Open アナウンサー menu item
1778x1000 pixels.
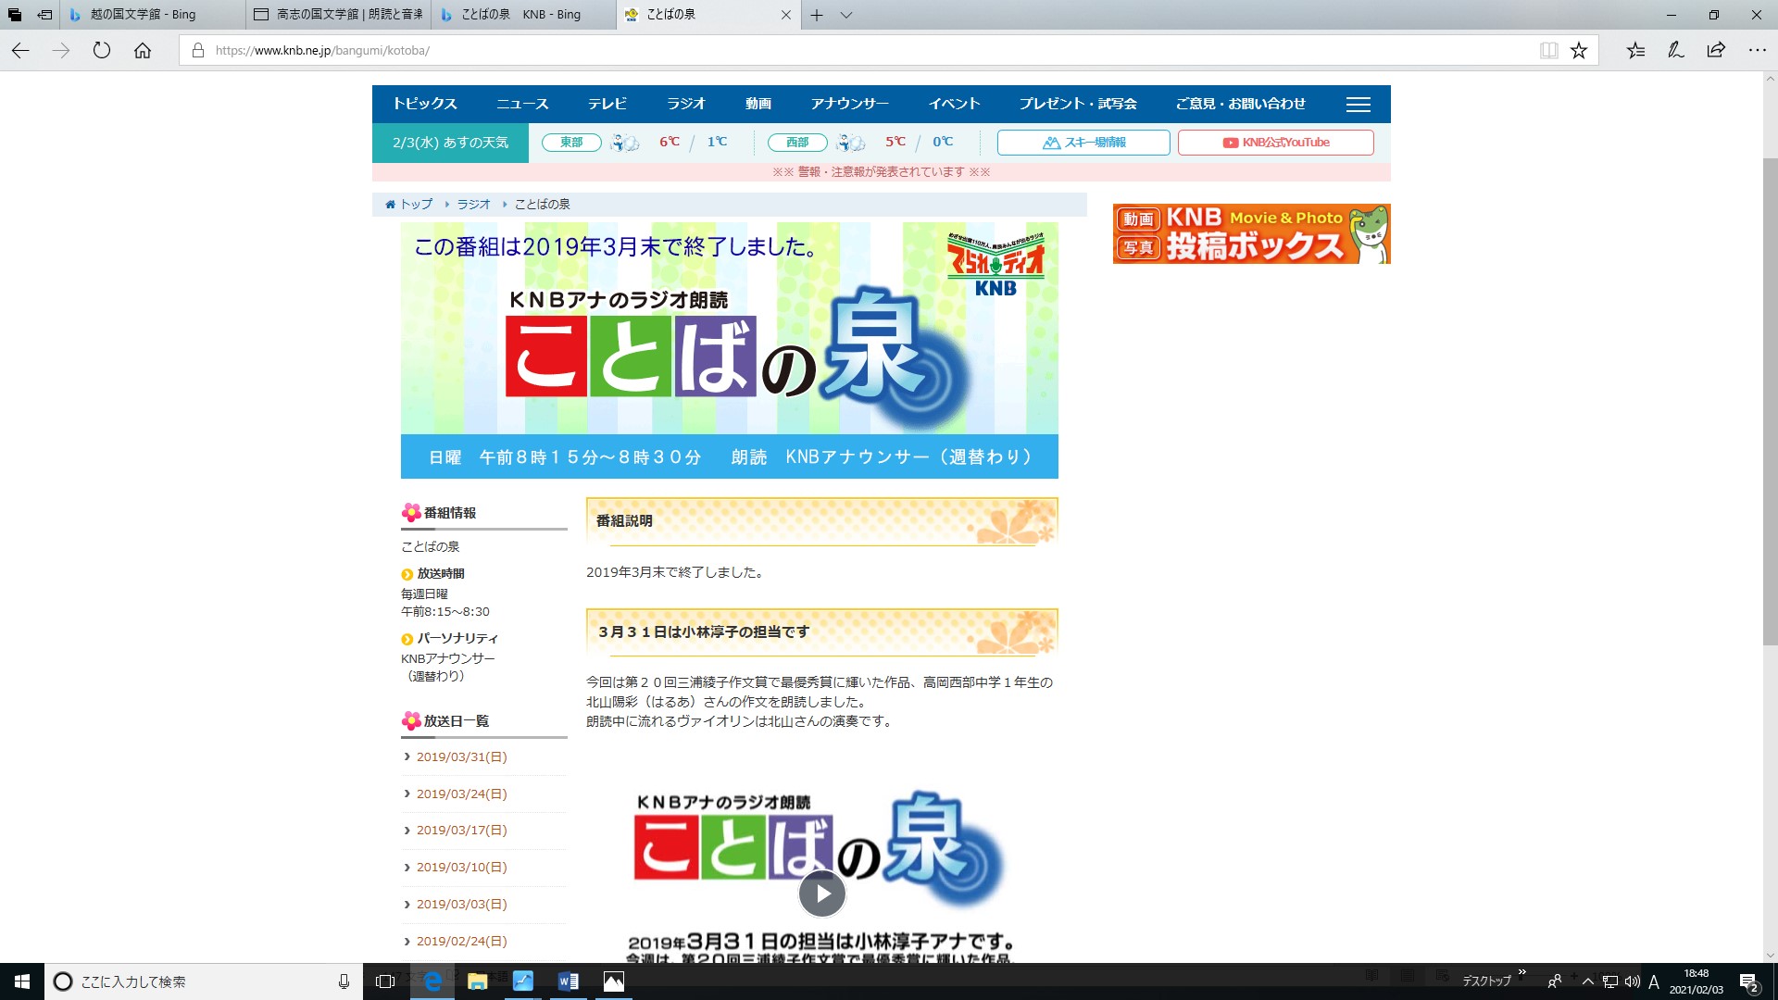[x=850, y=104]
